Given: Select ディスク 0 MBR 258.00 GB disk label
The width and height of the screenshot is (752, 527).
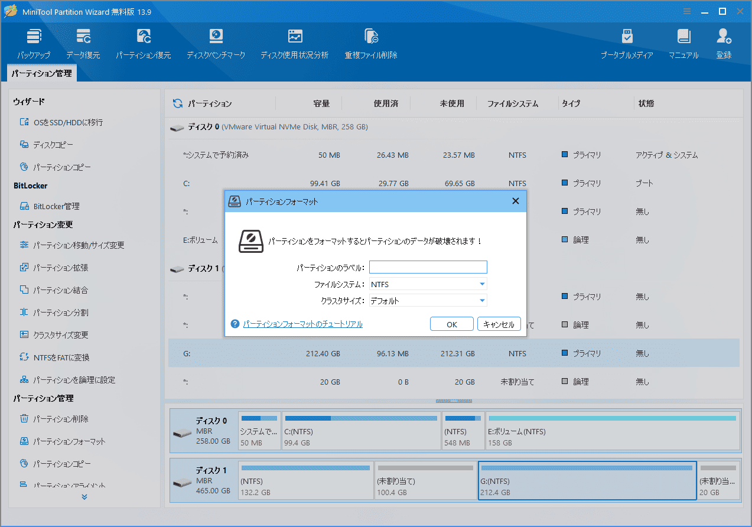Looking at the screenshot, I should pos(204,431).
